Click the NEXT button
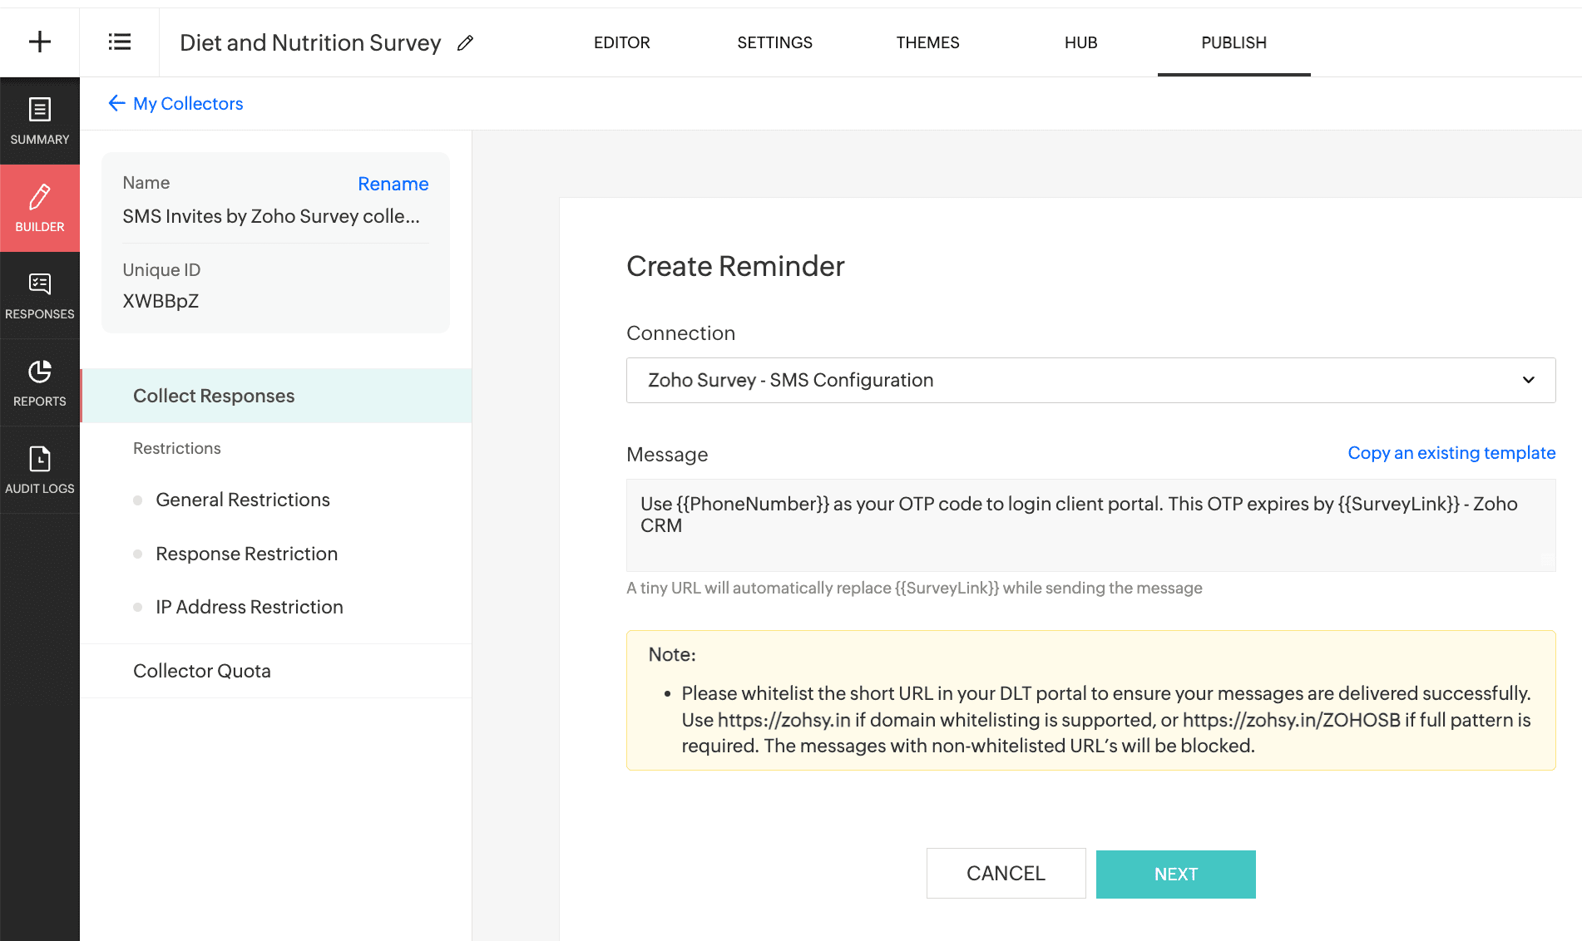 pyautogui.click(x=1176, y=874)
